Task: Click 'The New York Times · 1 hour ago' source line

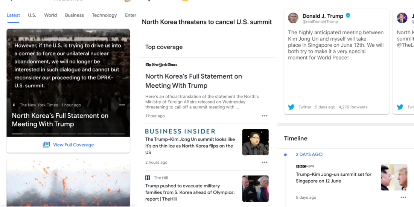Action: tap(50, 105)
